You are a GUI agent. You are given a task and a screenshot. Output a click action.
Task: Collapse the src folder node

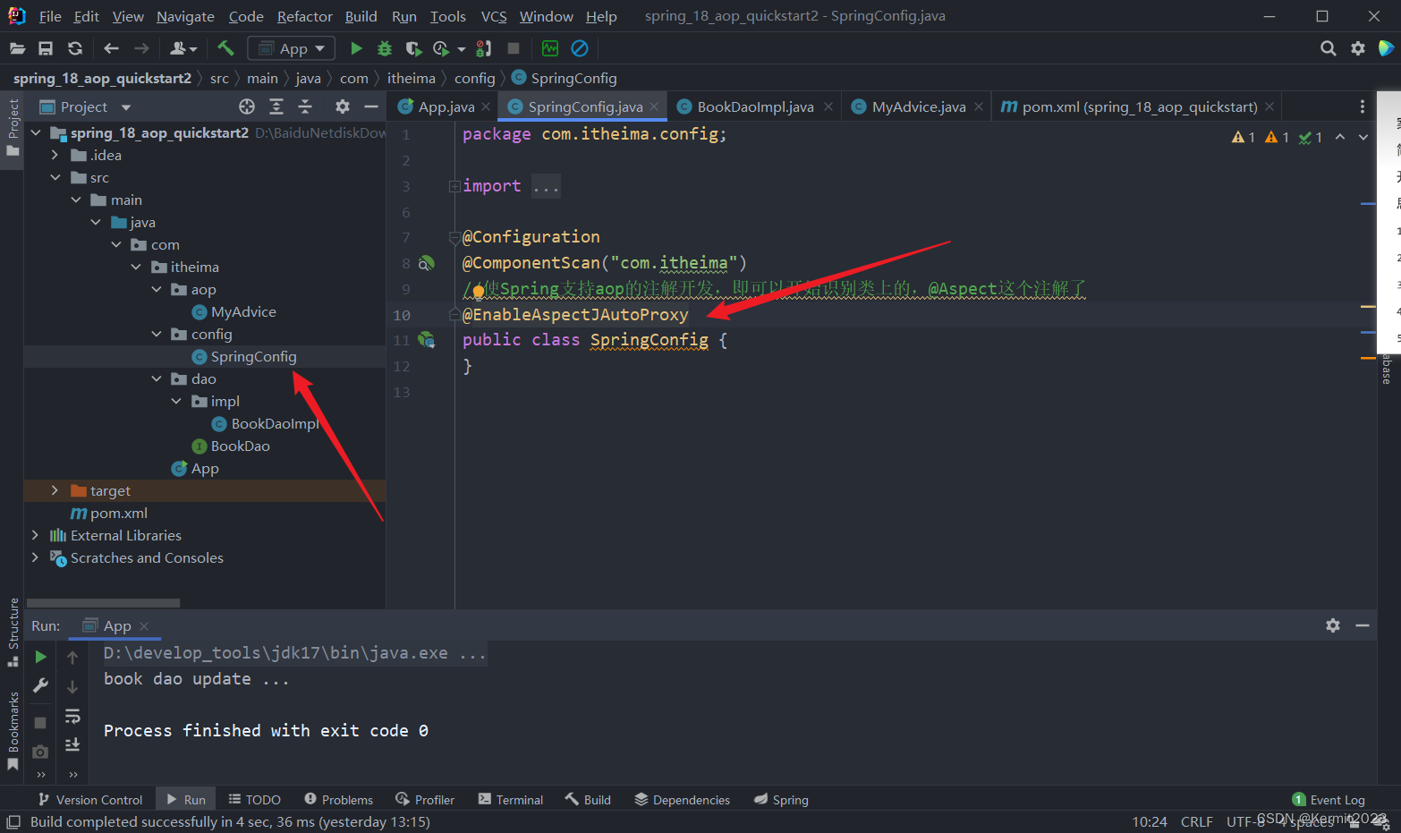(55, 177)
